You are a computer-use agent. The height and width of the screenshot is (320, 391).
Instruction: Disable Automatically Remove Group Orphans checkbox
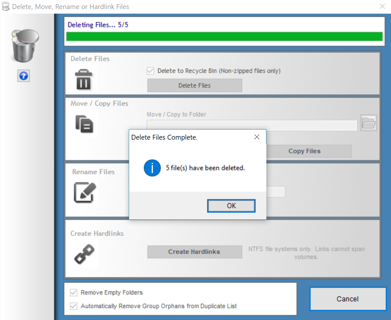pyautogui.click(x=74, y=306)
